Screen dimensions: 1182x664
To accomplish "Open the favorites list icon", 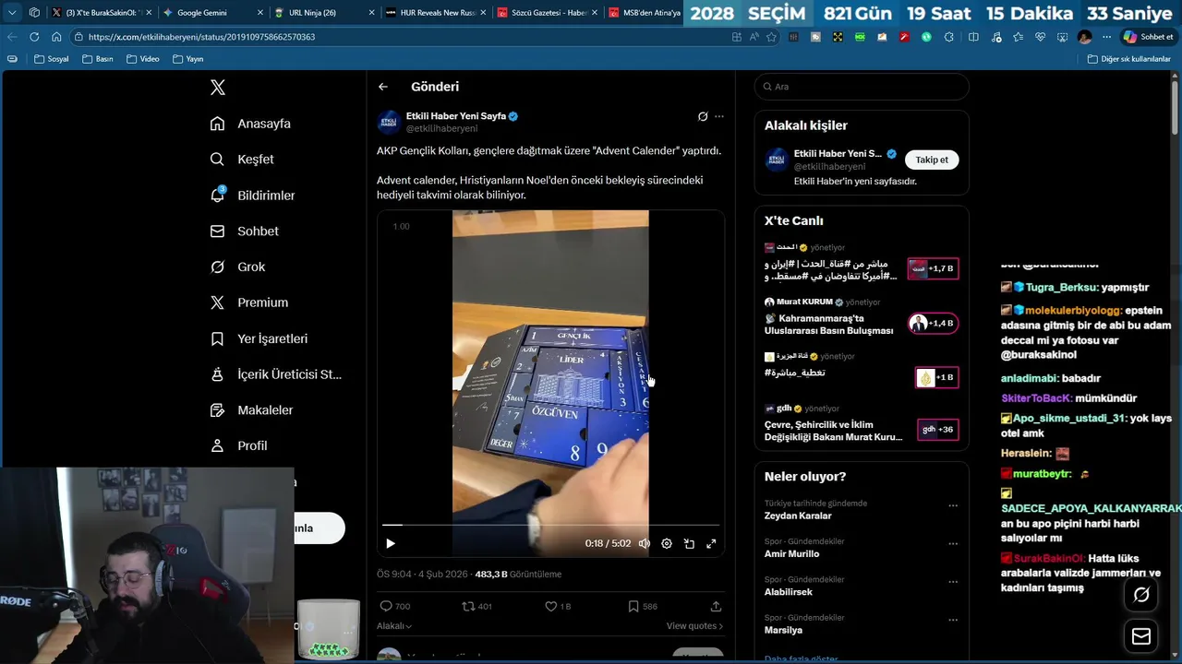I will click(x=1018, y=37).
